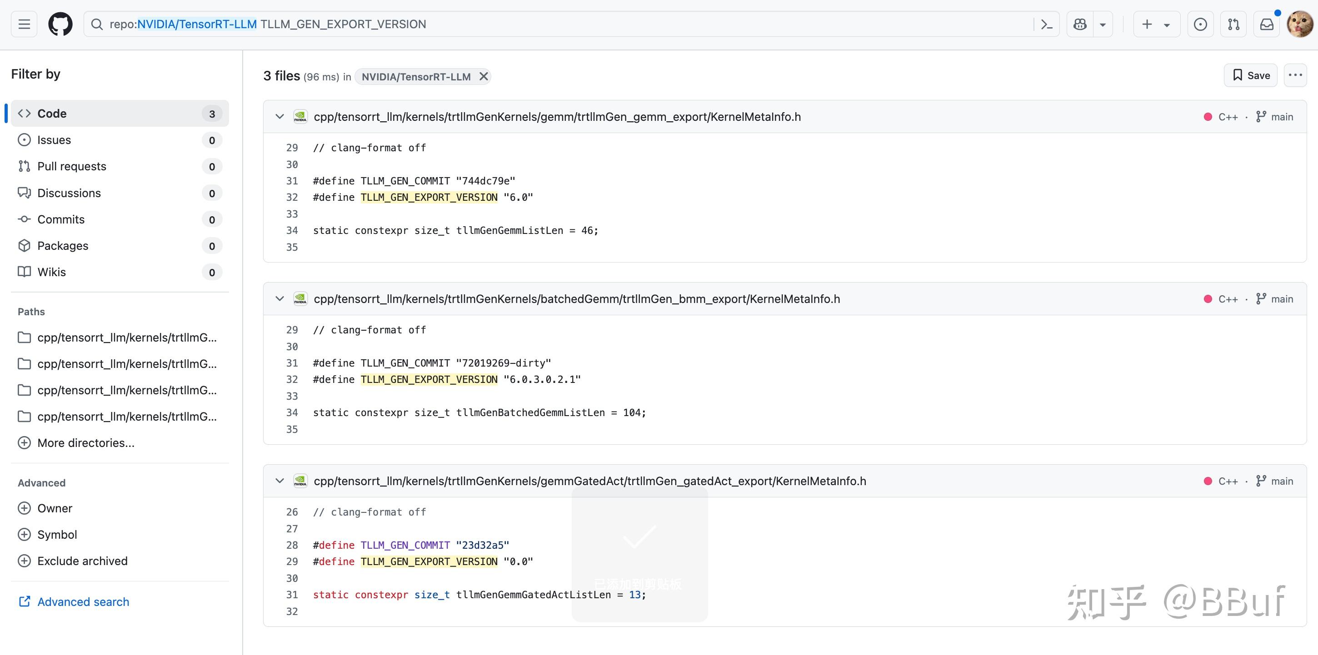The image size is (1318, 655).
Task: Open the issues icon in header
Action: [1200, 24]
